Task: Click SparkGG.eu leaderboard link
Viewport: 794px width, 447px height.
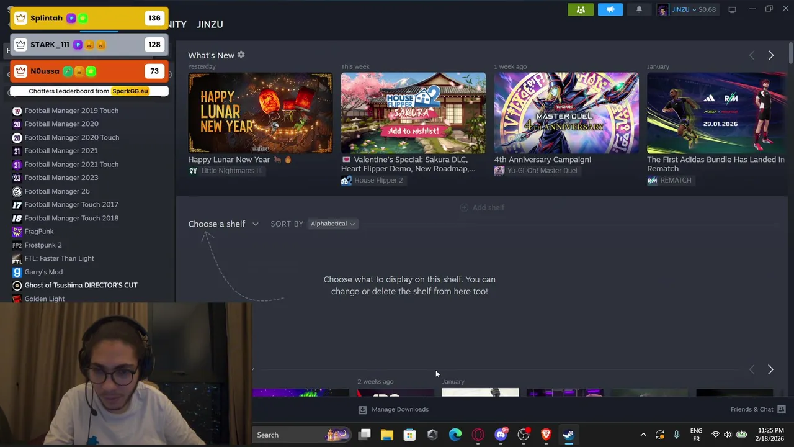Action: (x=130, y=91)
